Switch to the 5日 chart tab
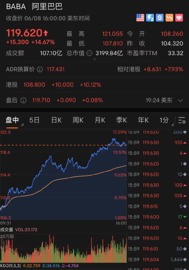 point(34,120)
